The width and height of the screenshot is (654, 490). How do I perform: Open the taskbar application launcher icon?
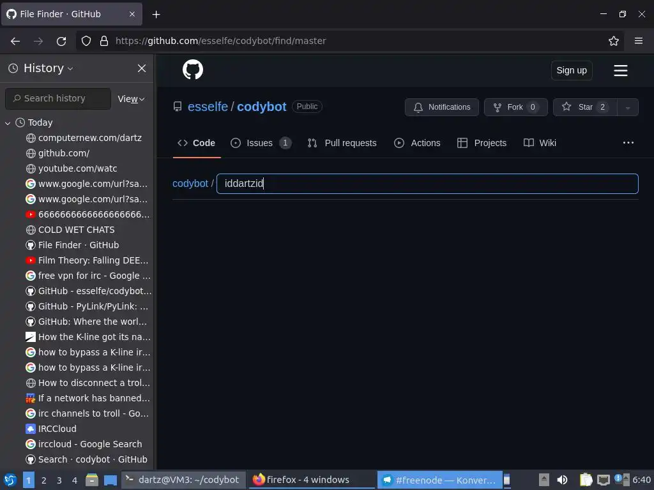10,480
